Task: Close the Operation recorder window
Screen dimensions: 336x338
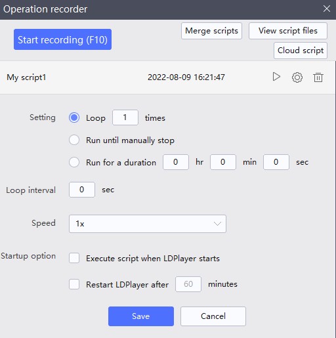Action: (327, 9)
